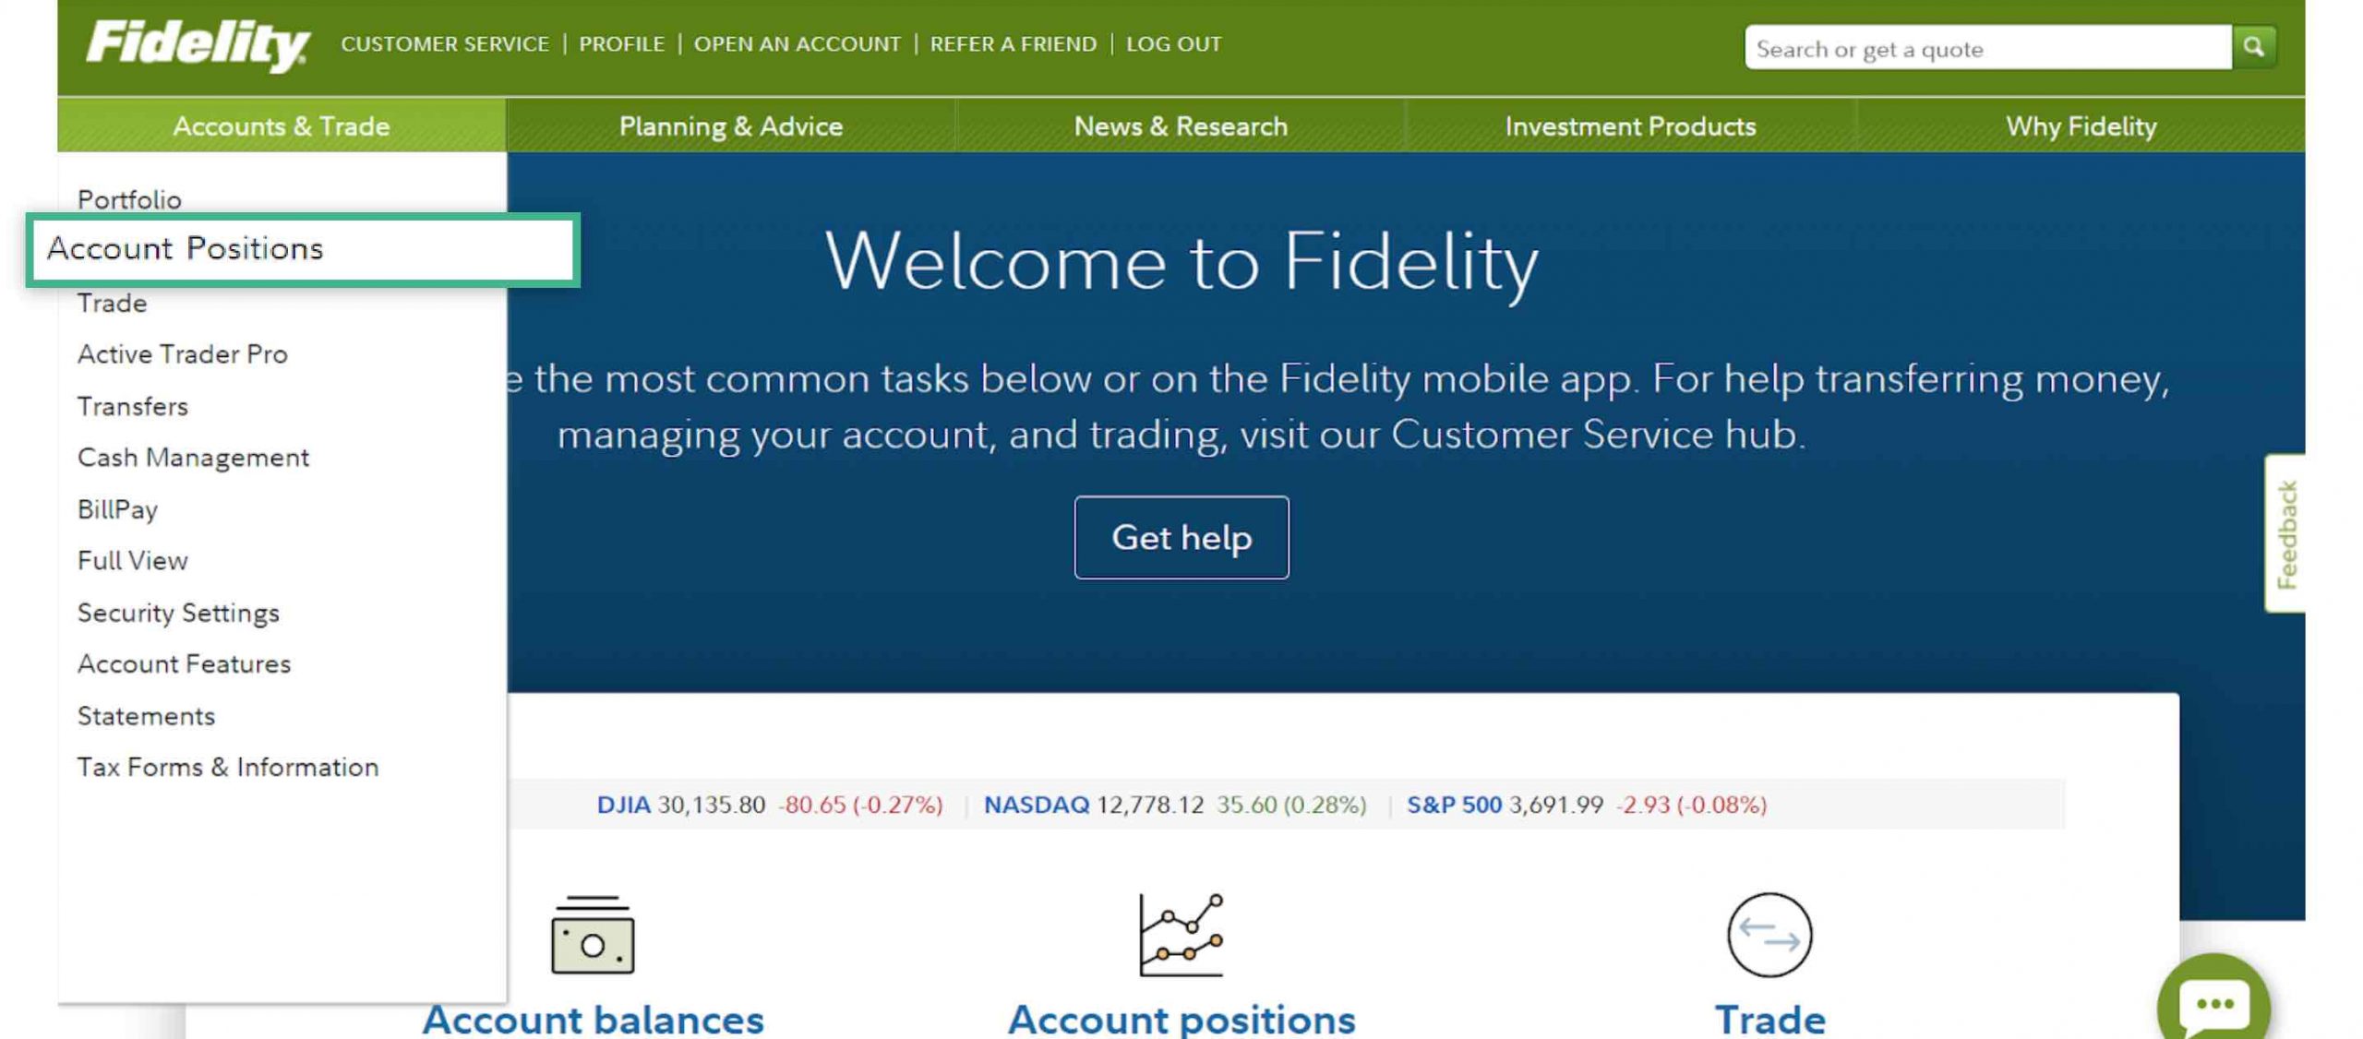Expand the Investment Products dropdown
Screen dimensions: 2363x1039
pyautogui.click(x=1629, y=126)
